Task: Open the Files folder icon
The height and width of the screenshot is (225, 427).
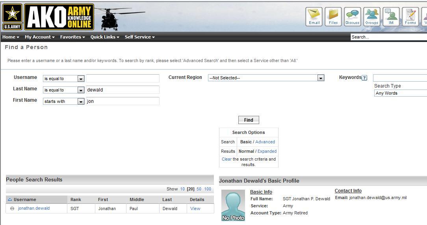Action: coord(333,17)
